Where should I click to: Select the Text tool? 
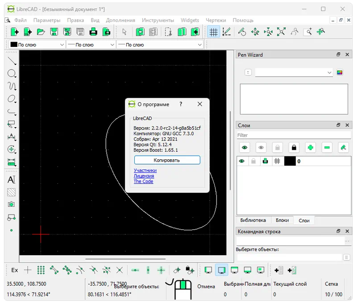pos(12,180)
